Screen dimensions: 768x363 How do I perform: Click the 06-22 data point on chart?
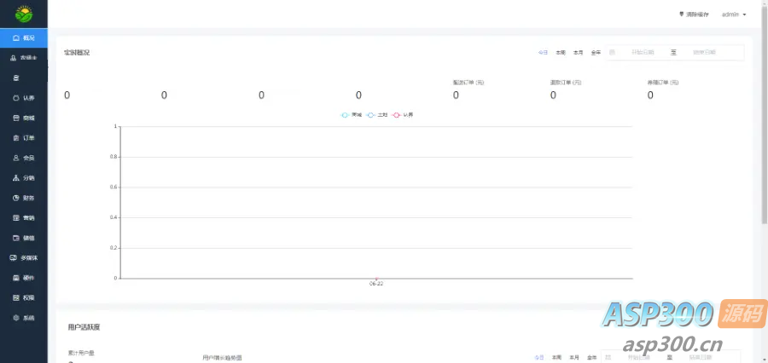[x=376, y=279]
